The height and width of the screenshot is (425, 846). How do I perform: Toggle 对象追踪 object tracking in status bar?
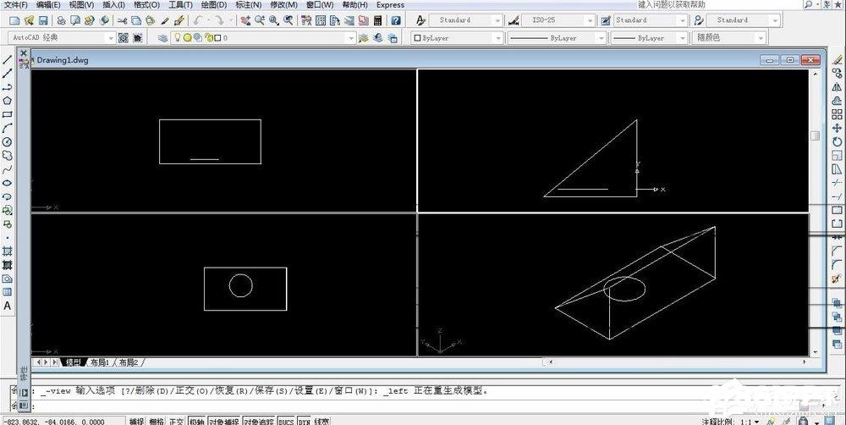[259, 422]
